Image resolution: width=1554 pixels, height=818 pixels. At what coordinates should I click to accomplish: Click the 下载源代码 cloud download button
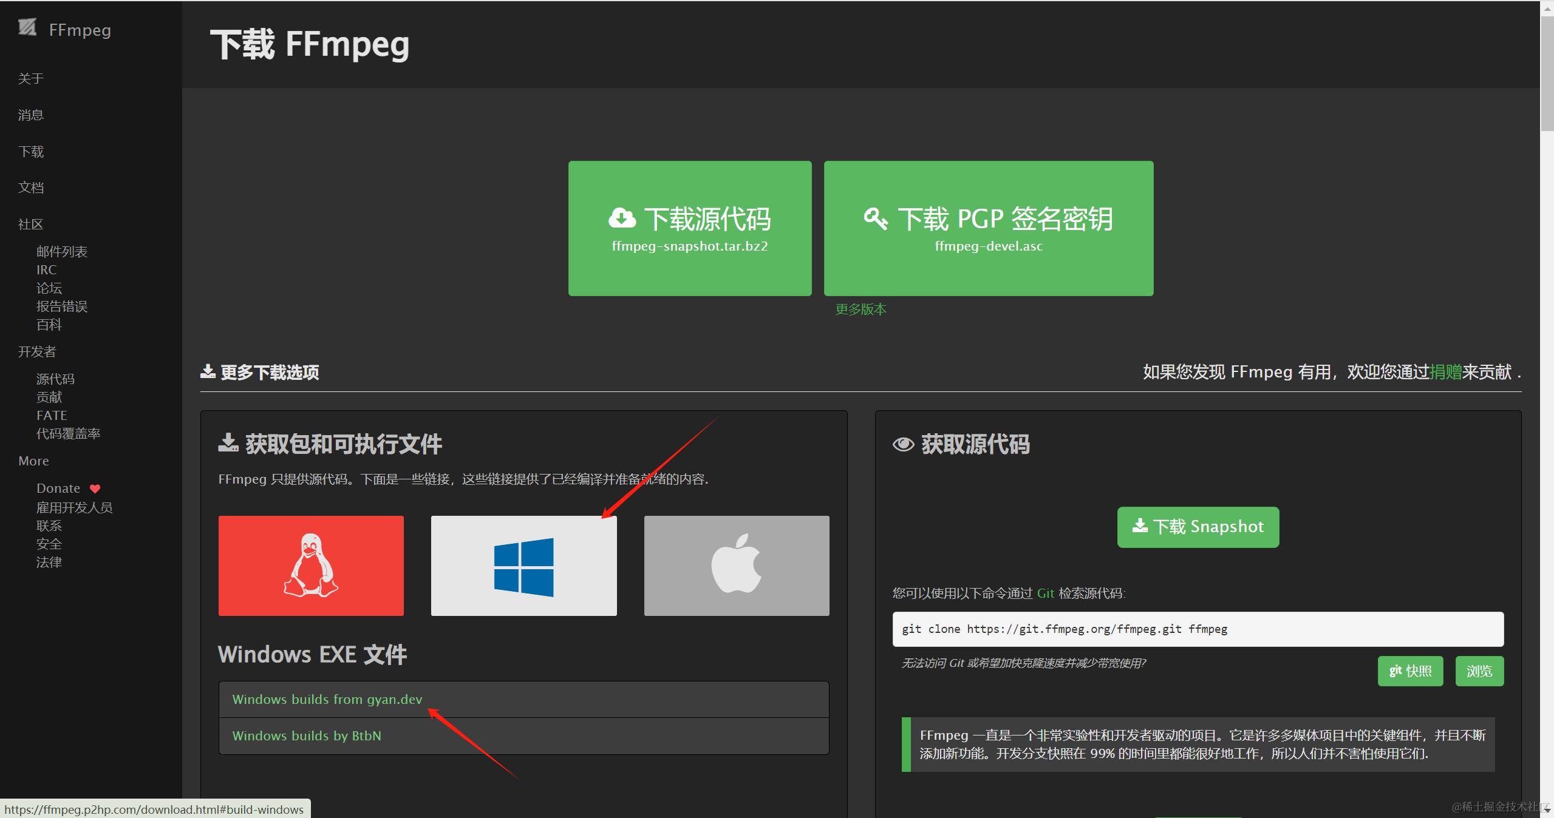click(x=689, y=228)
